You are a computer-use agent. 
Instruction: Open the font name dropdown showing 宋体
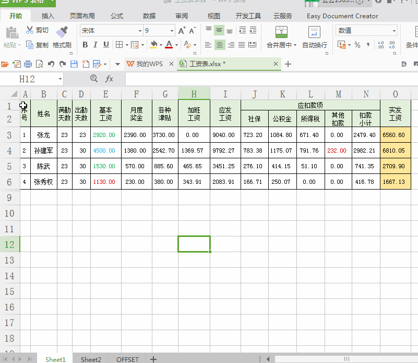[x=140, y=31]
